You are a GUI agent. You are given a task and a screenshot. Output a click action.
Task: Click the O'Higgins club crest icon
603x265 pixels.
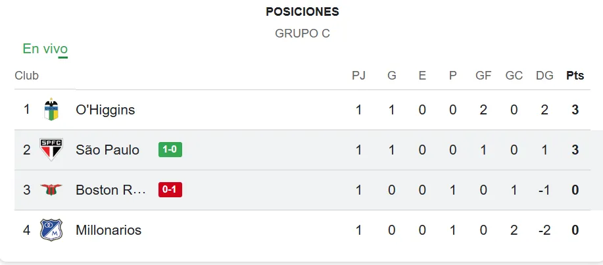pos(51,110)
